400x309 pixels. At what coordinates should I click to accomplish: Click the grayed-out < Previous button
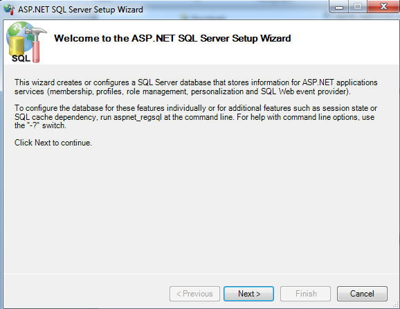[x=194, y=294]
